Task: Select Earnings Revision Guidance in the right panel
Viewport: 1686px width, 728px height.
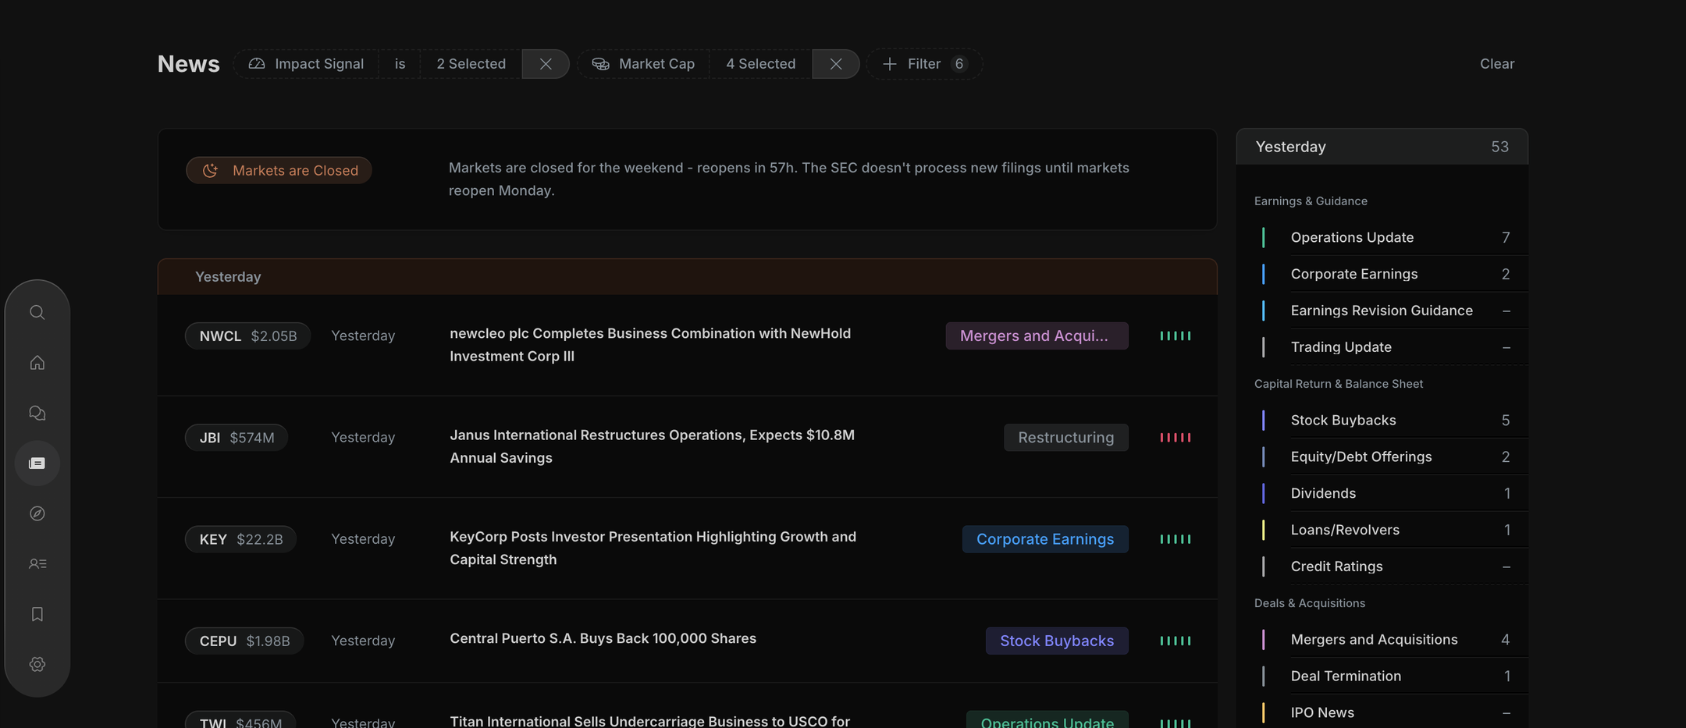Action: click(x=1382, y=311)
